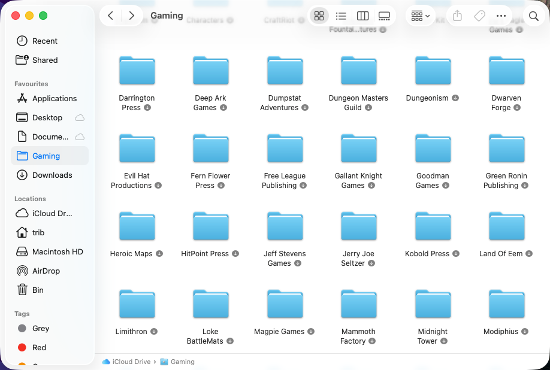Open the More actions ellipsis menu
550x370 pixels.
501,16
